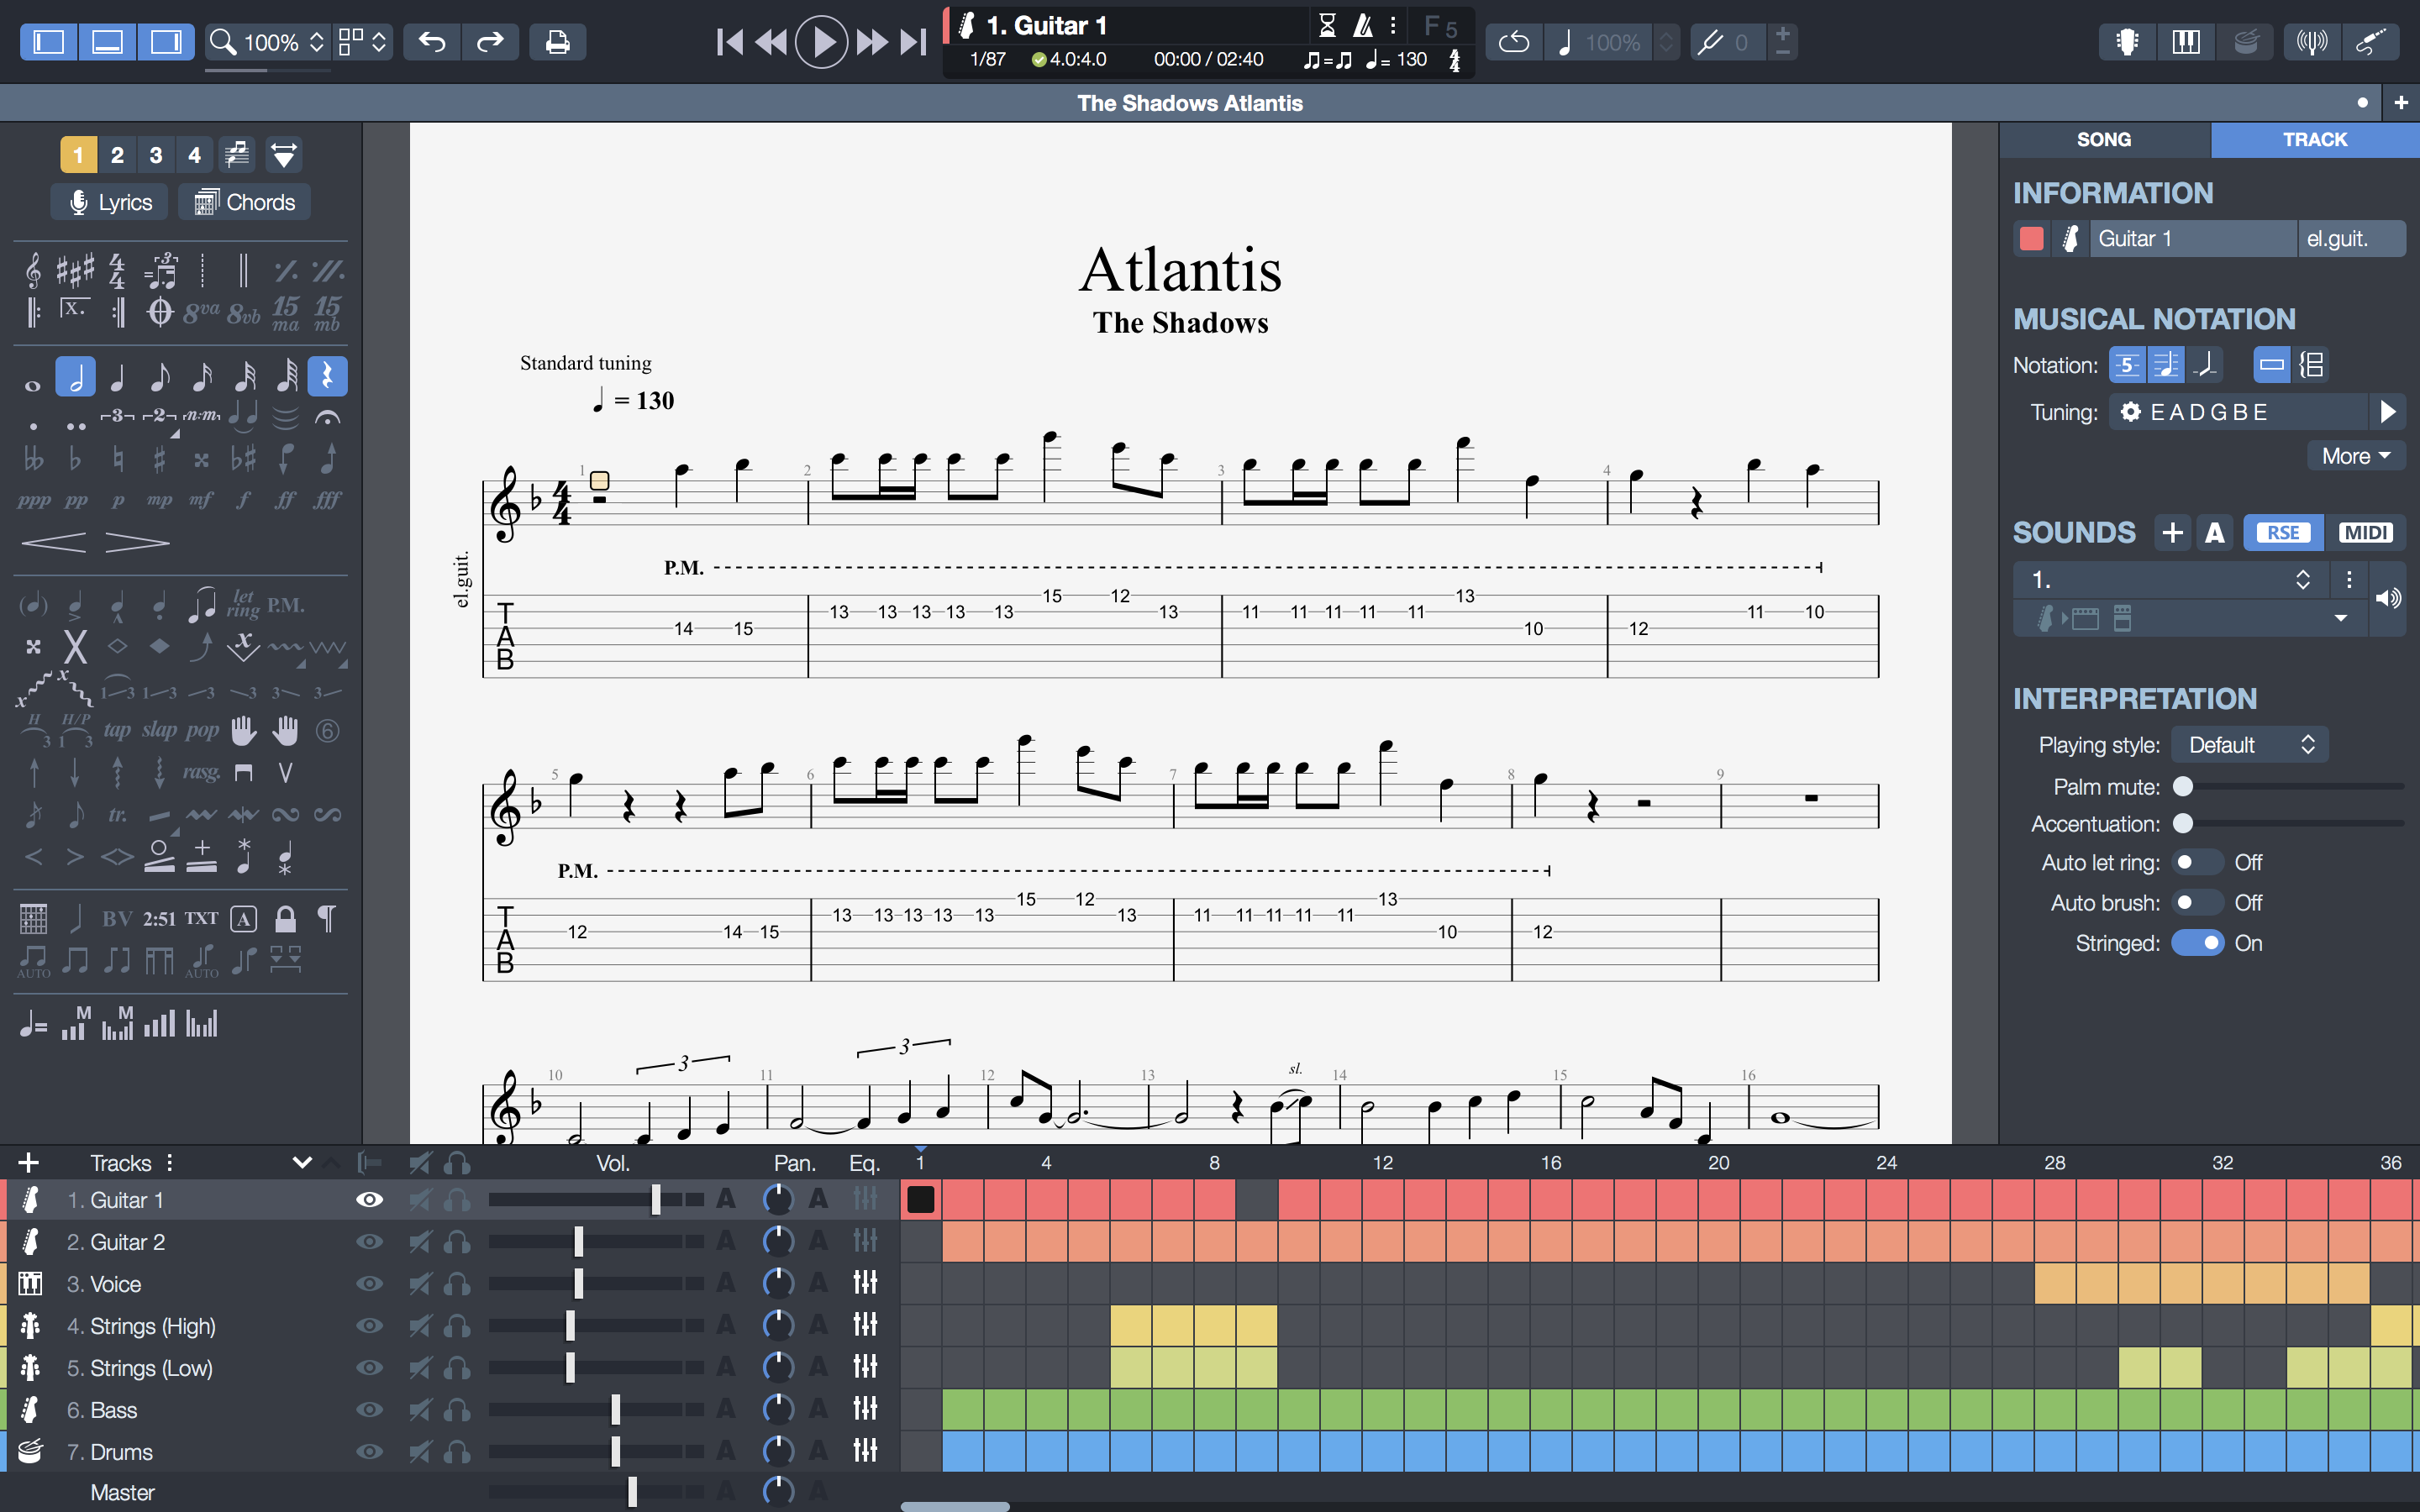The height and width of the screenshot is (1512, 2420).
Task: Click the Chords button
Action: coord(245,202)
